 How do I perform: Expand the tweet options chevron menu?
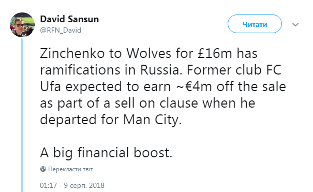pos(295,24)
